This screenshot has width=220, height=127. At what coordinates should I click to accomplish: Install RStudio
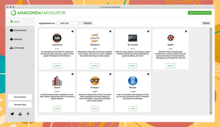click(x=133, y=108)
